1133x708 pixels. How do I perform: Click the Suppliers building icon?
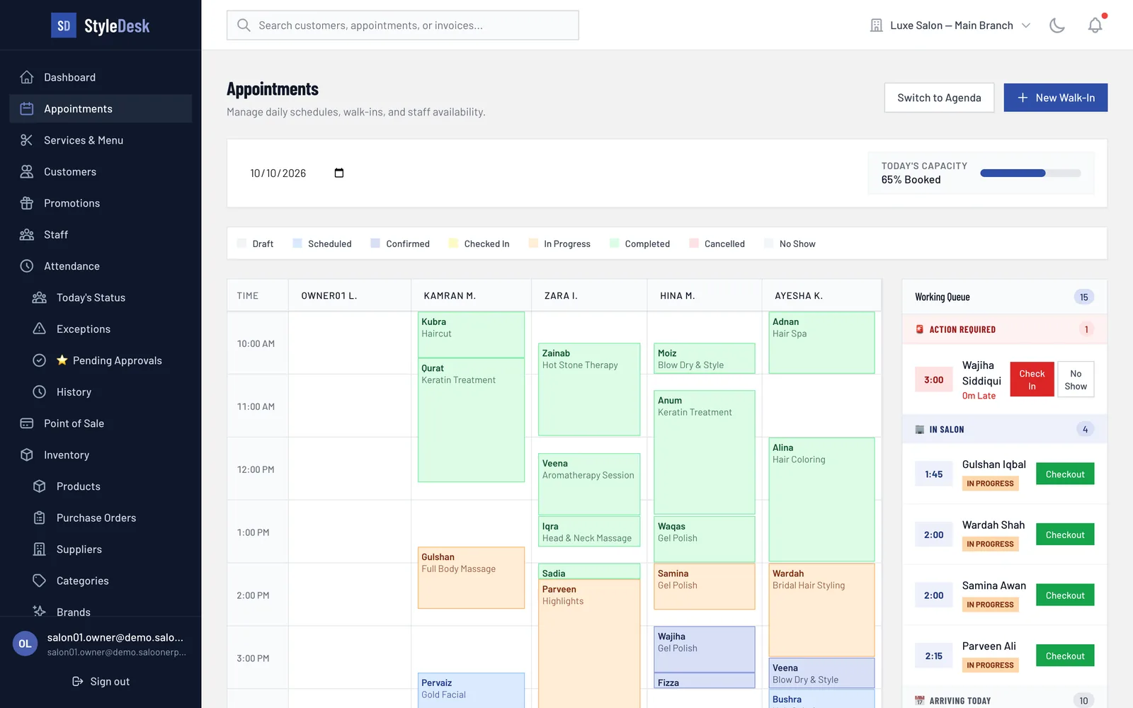coord(40,549)
